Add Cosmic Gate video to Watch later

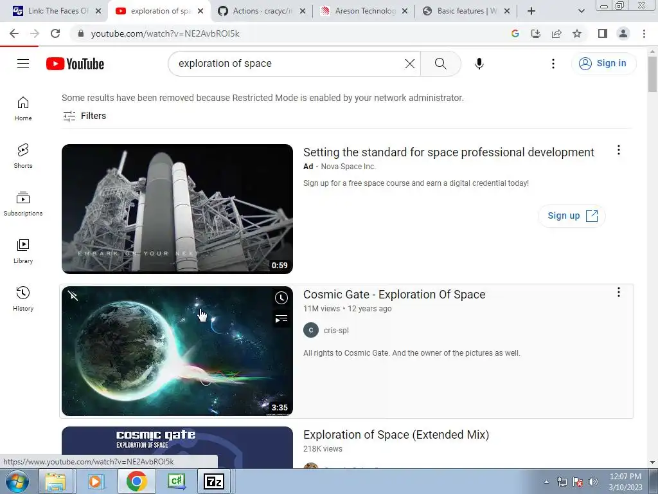281,298
